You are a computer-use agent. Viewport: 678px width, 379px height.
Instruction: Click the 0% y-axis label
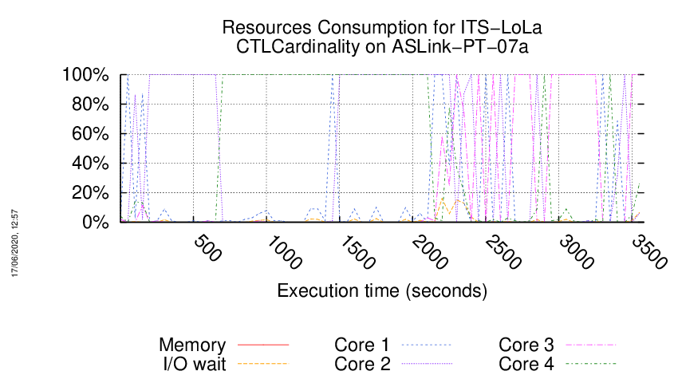(x=96, y=223)
